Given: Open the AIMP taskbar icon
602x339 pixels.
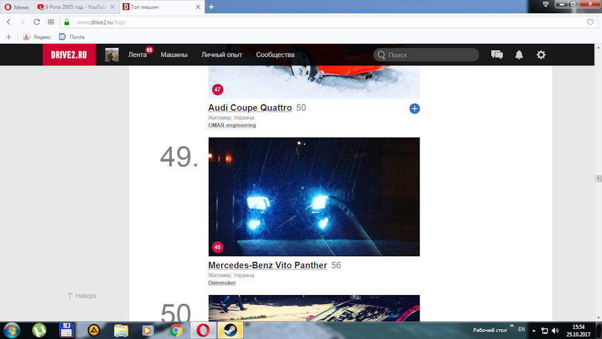Looking at the screenshot, I should [x=93, y=331].
